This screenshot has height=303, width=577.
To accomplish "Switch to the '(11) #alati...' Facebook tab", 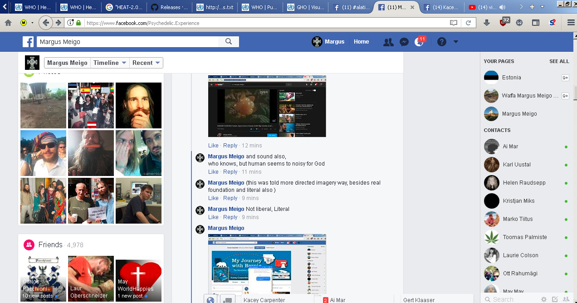I will point(350,7).
